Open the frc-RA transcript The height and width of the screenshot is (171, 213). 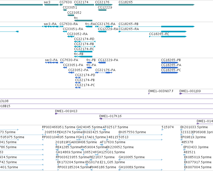point(89,27)
